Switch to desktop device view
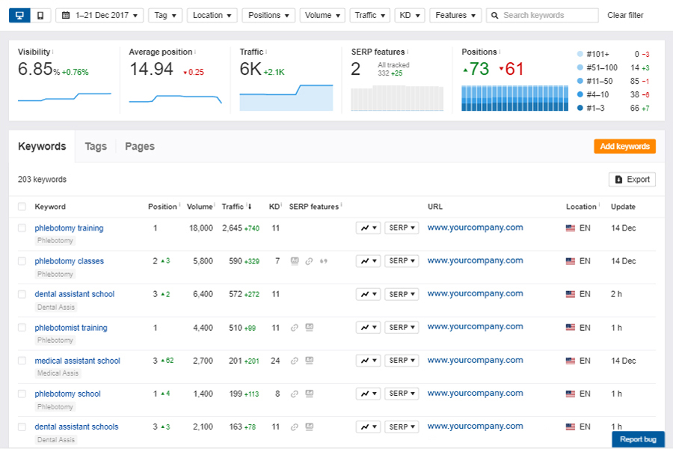 19,15
